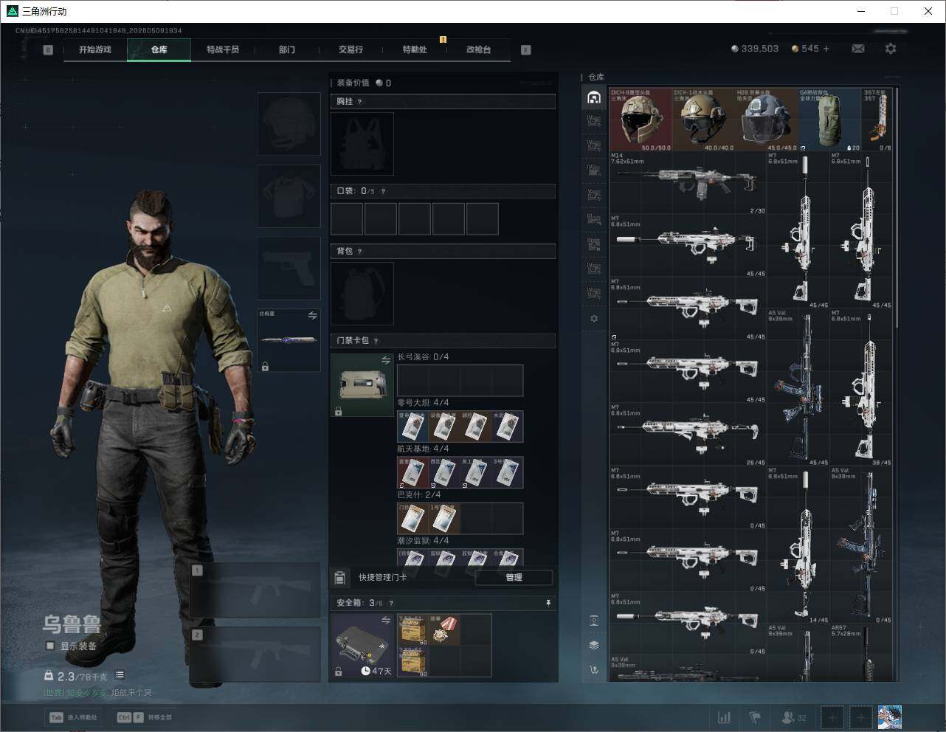Click the 零号大坝: 4/4 label
Image resolution: width=946 pixels, height=732 pixels.
point(423,403)
